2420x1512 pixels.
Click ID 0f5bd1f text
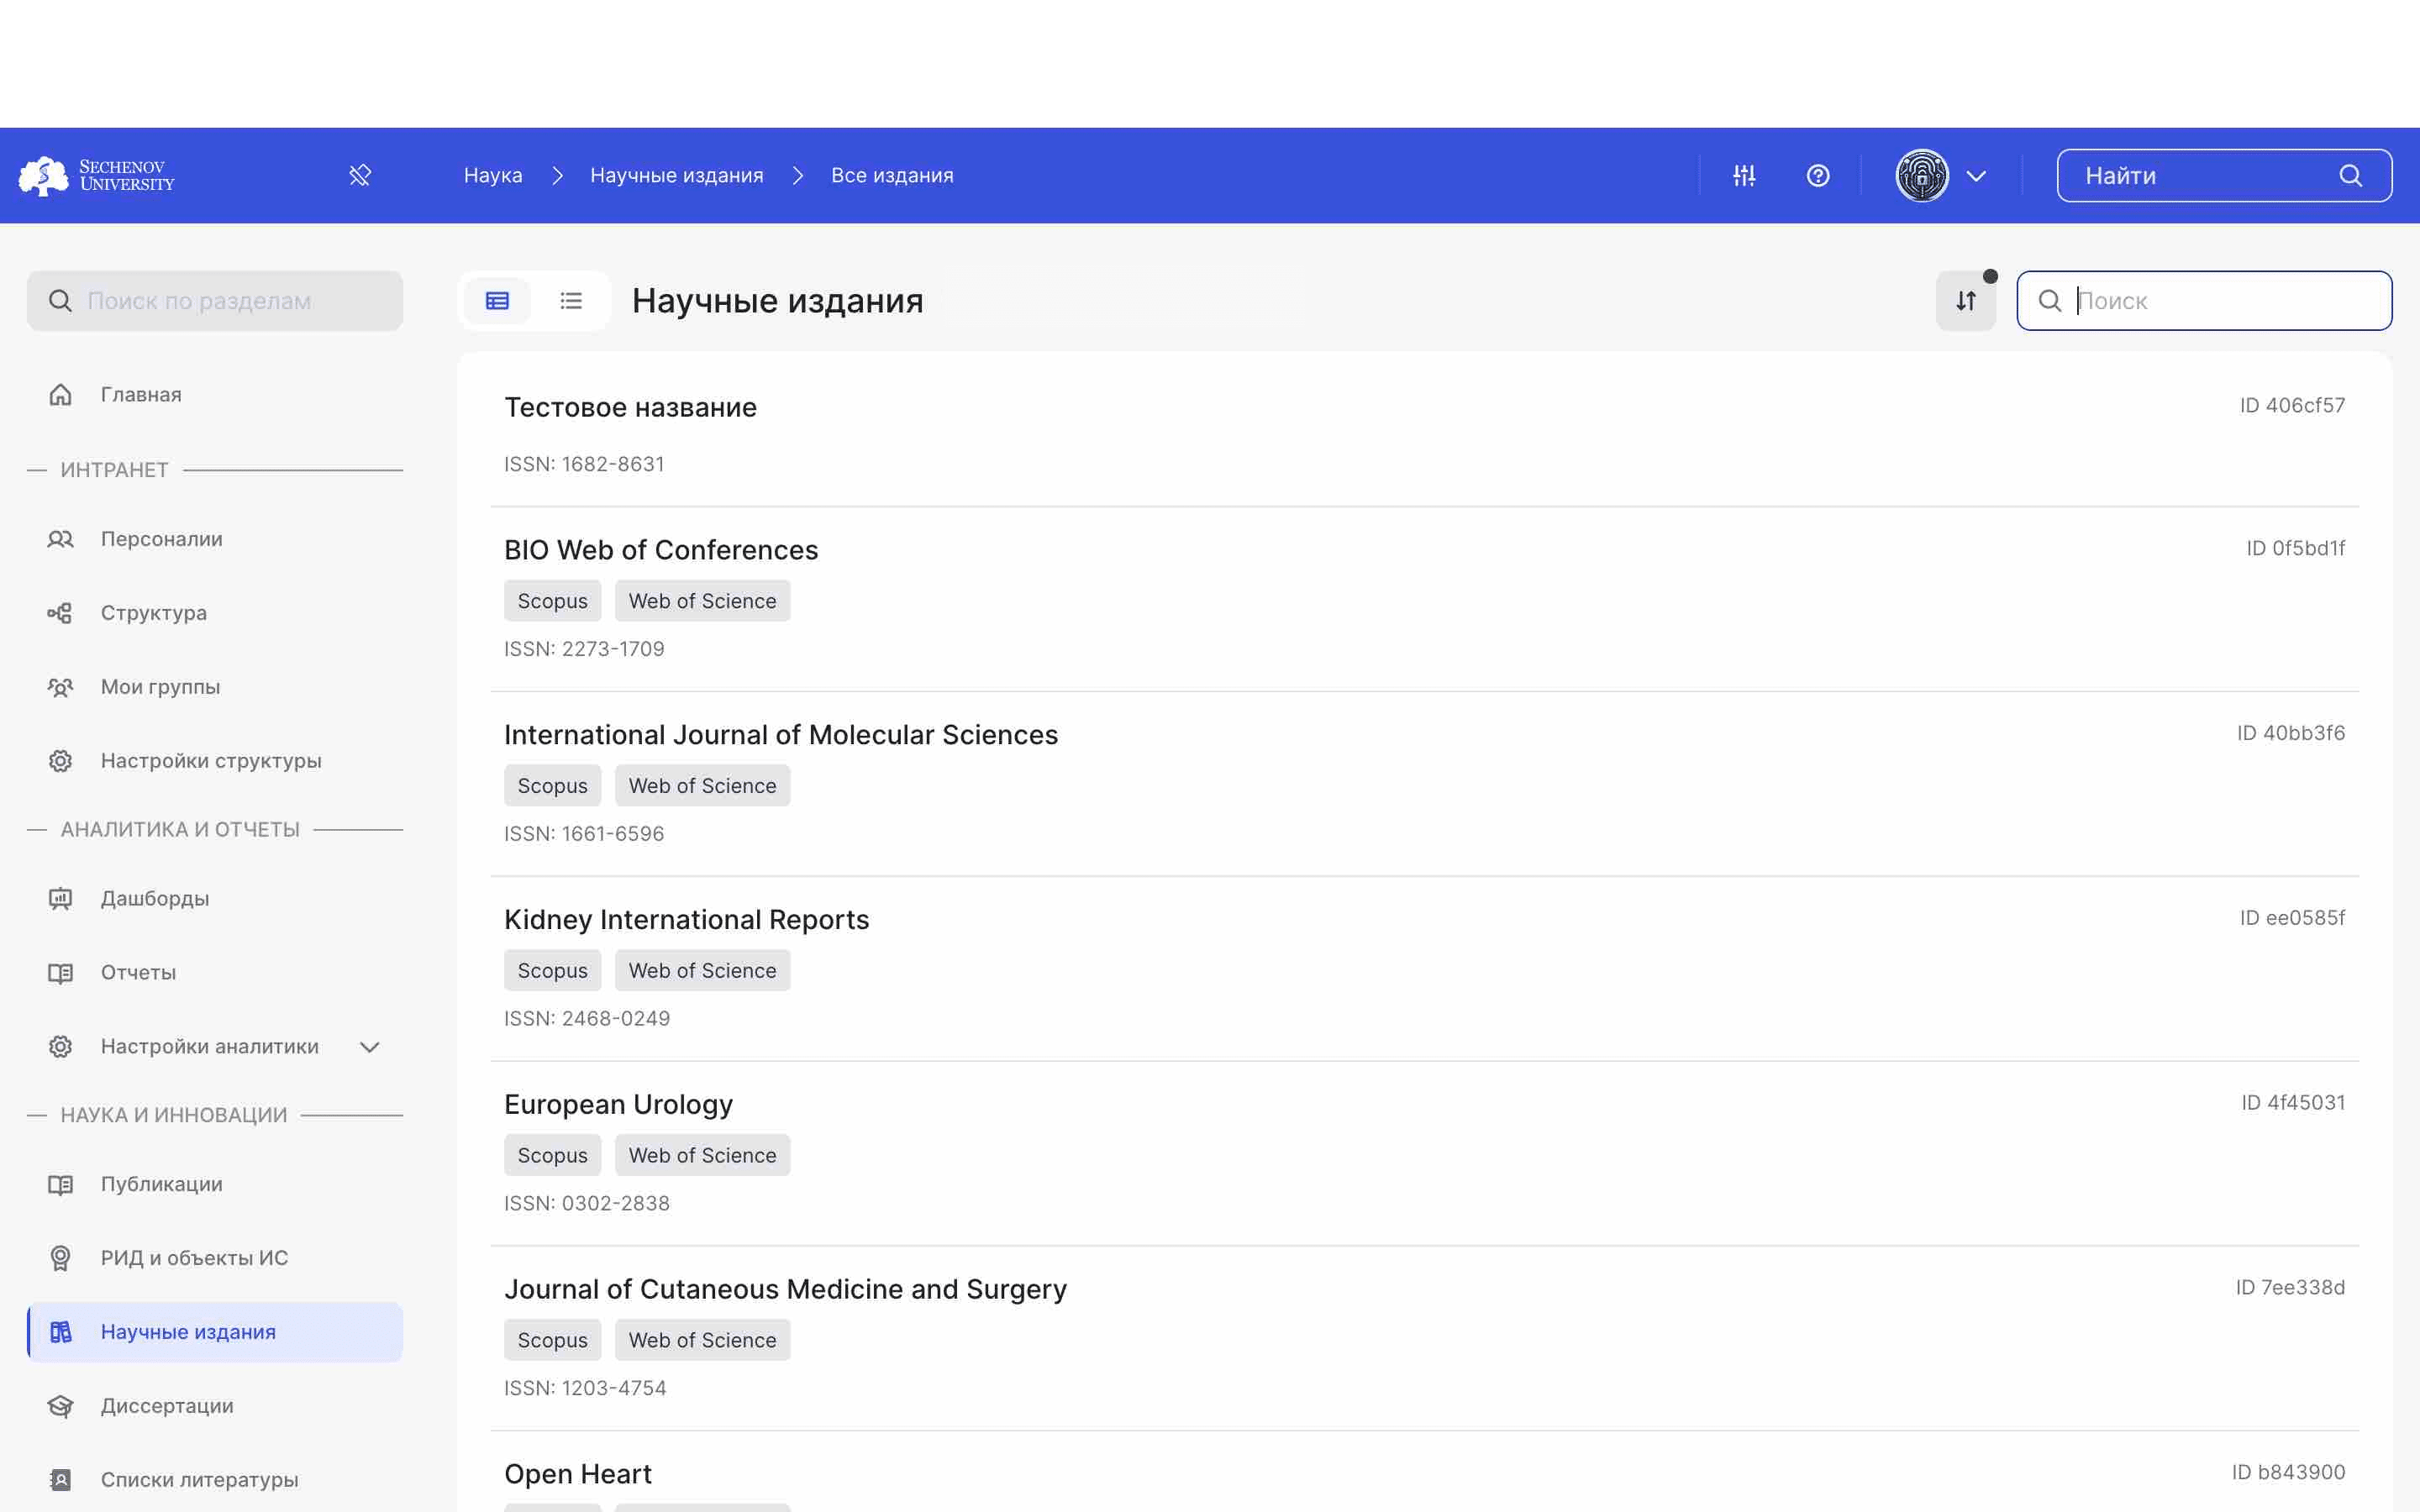pyautogui.click(x=2296, y=549)
